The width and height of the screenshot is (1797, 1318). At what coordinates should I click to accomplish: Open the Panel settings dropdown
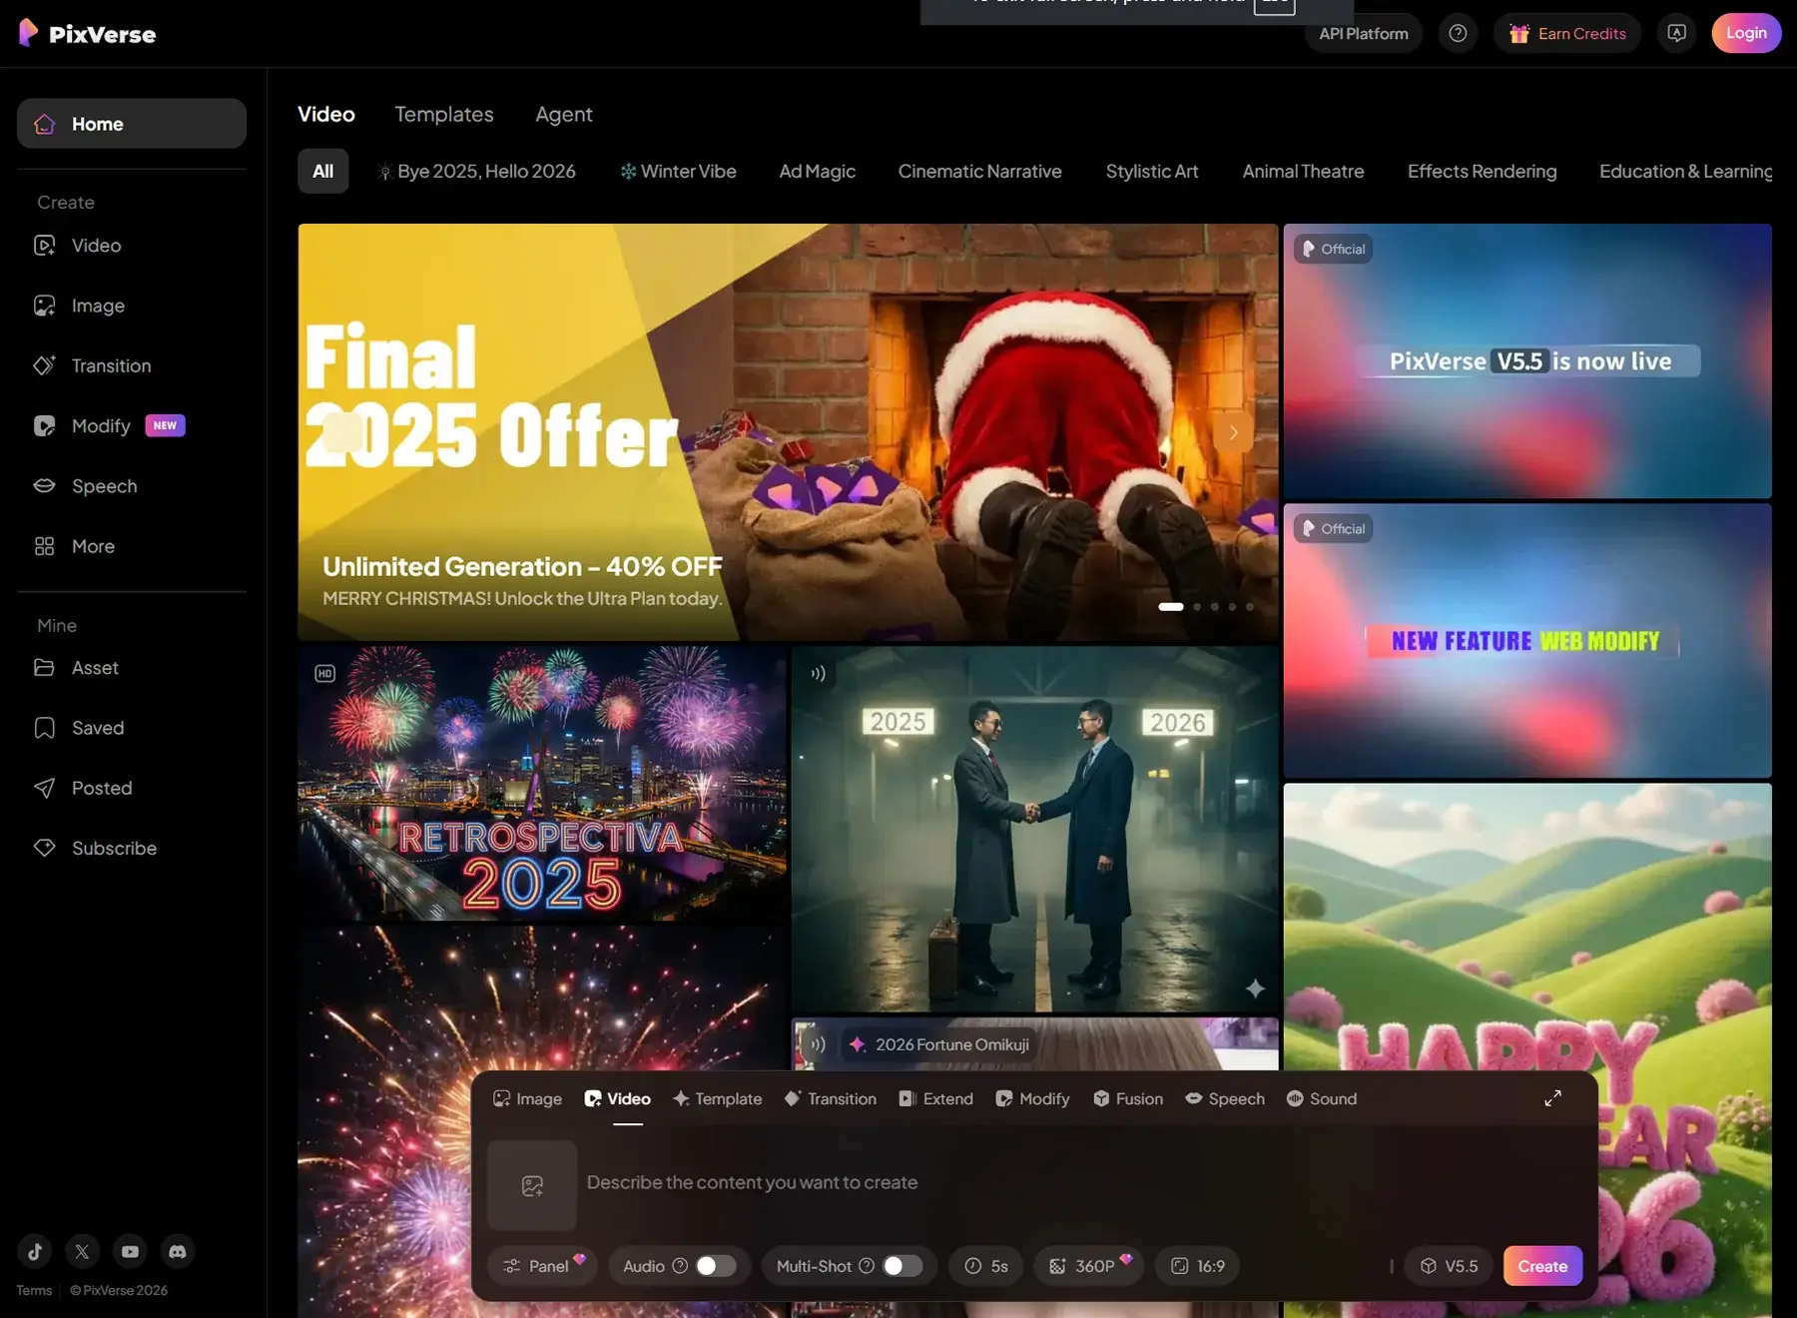(x=542, y=1266)
